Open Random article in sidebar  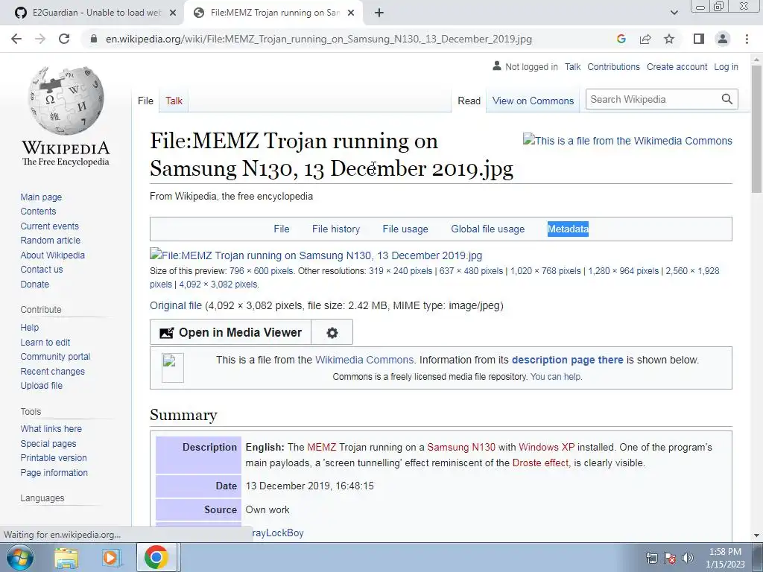pyautogui.click(x=50, y=241)
